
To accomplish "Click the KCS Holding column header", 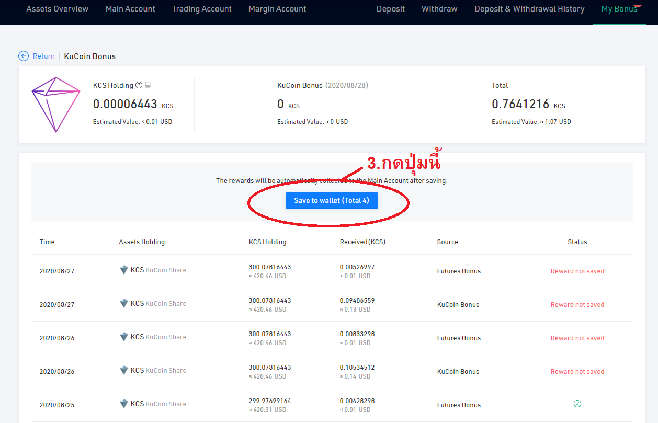I will pyautogui.click(x=268, y=242).
